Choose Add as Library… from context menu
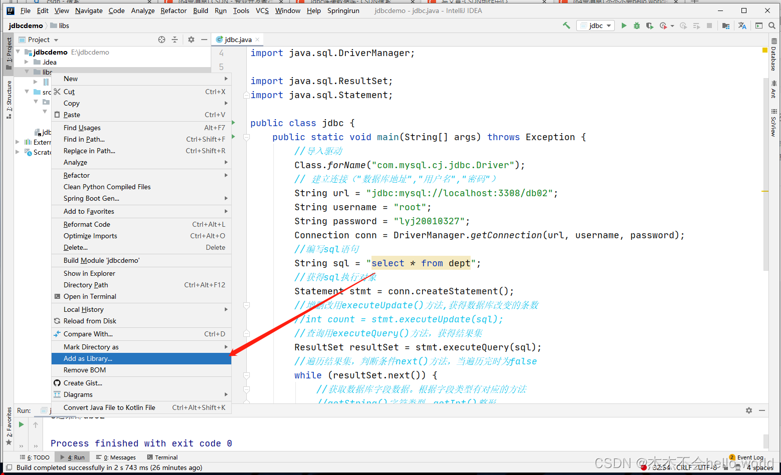Image resolution: width=781 pixels, height=475 pixels. click(x=141, y=358)
